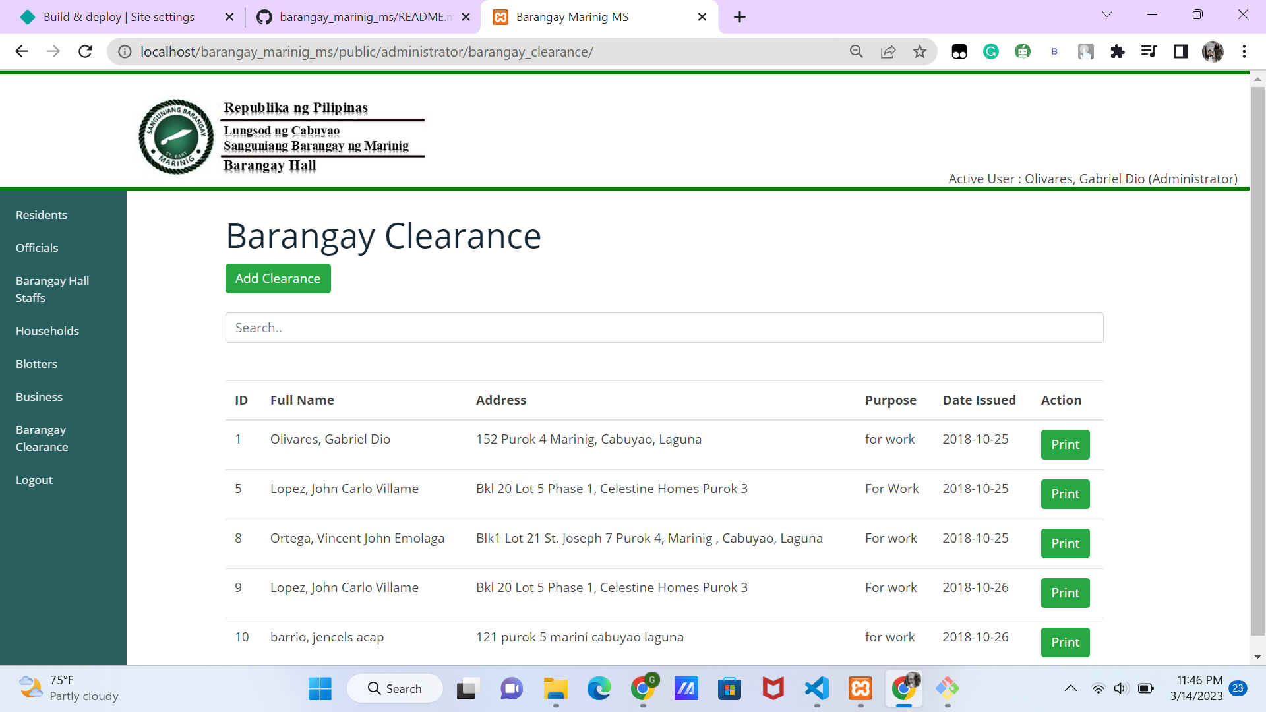Screen dimensions: 1266x712
Task: Click the Add Clearance button
Action: click(278, 278)
